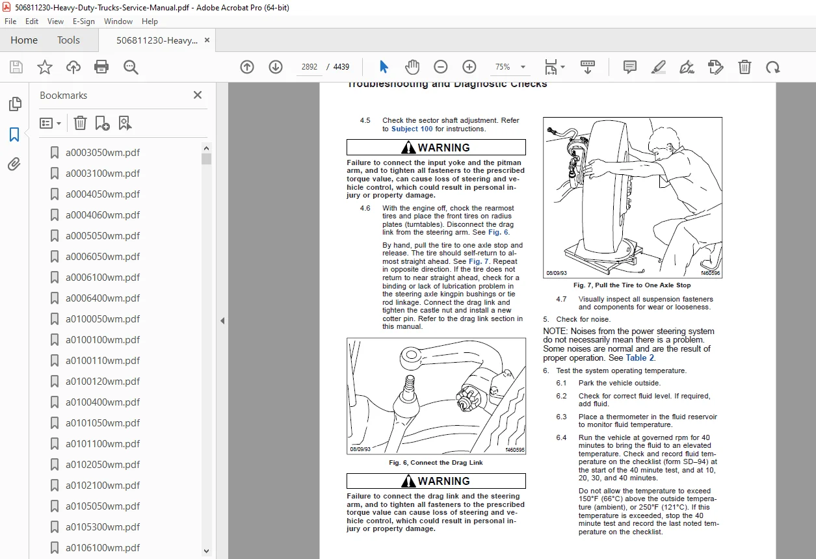816x559 pixels.
Task: Click bookmarks scrollbar down arrow
Action: pos(206,551)
